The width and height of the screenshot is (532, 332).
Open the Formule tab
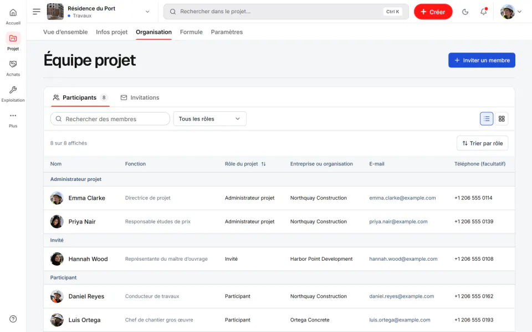pos(191,32)
